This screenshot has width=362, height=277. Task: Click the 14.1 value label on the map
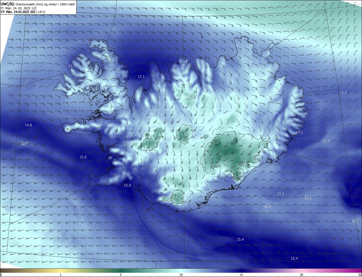(x=299, y=132)
